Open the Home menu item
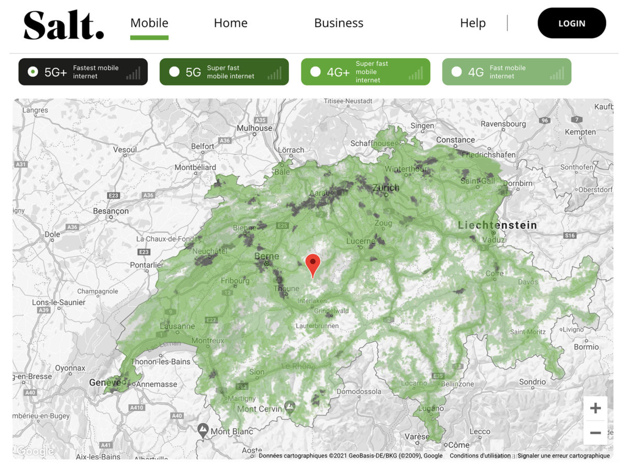This screenshot has width=628, height=462. coord(231,23)
